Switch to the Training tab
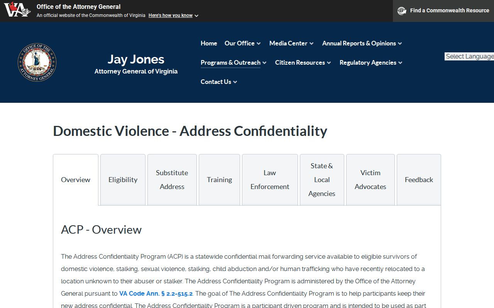This screenshot has width=494, height=308. (219, 180)
